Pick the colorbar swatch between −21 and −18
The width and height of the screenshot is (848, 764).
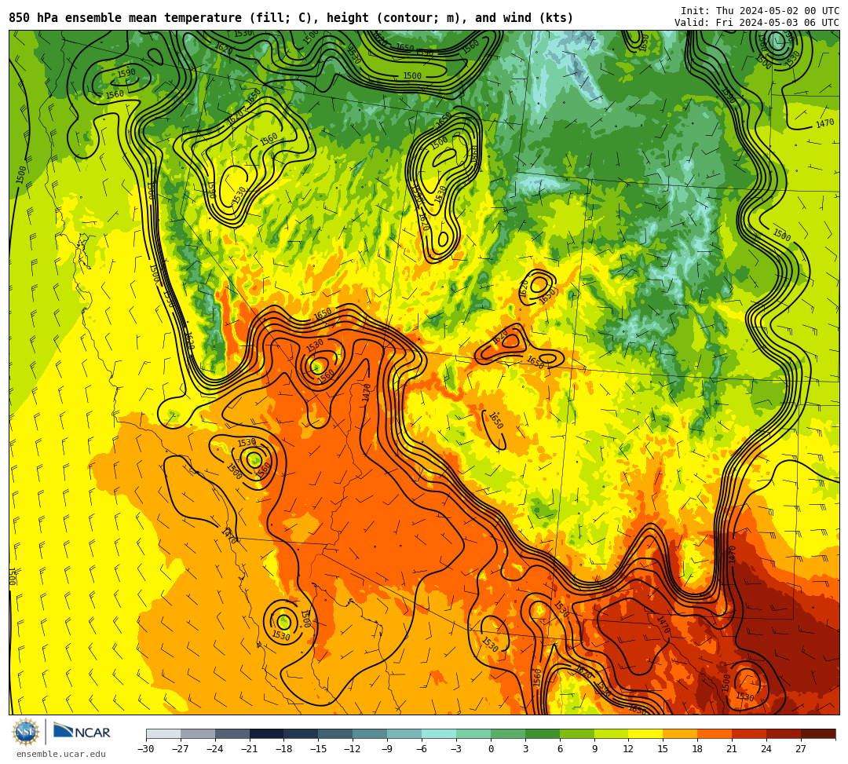pyautogui.click(x=267, y=733)
